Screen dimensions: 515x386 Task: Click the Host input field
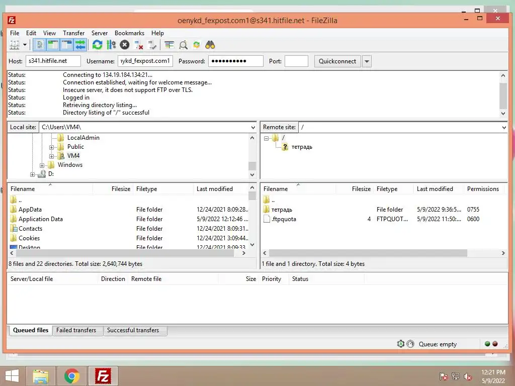[53, 61]
